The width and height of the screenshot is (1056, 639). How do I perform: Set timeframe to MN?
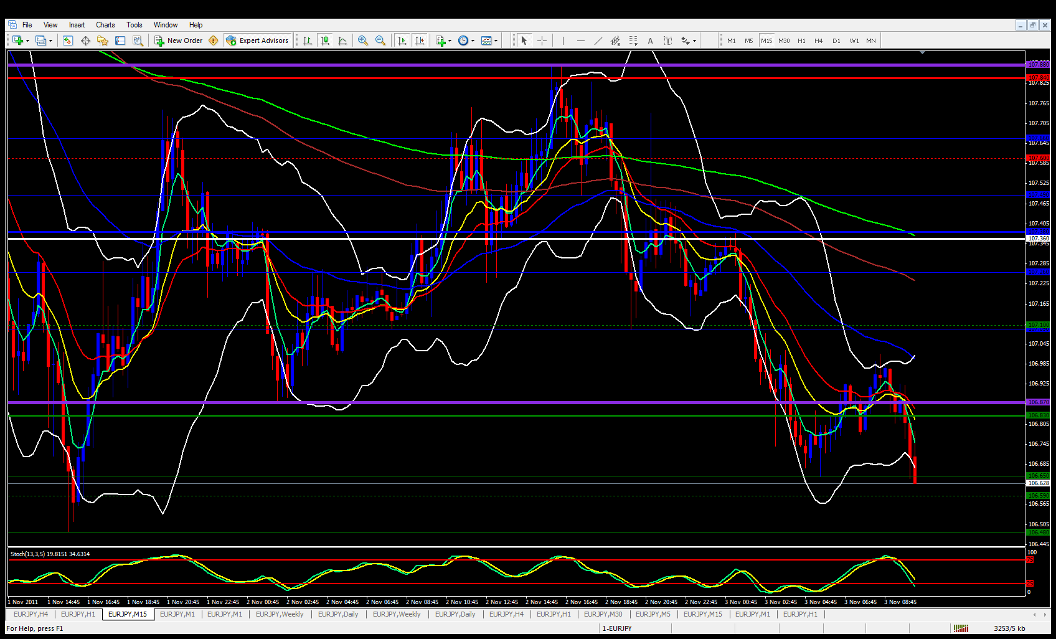tap(871, 40)
